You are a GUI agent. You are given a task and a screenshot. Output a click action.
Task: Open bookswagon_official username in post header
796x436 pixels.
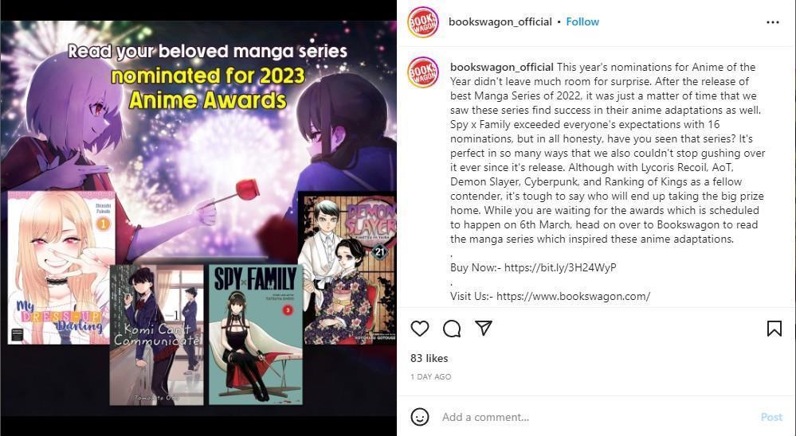click(x=500, y=21)
